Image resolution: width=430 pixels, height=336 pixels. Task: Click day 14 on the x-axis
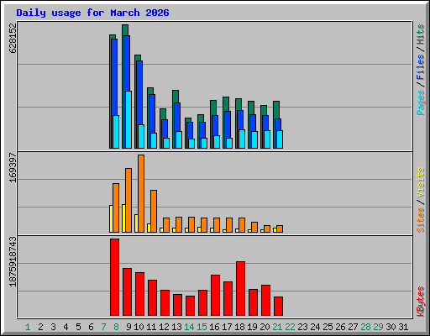pos(189,327)
